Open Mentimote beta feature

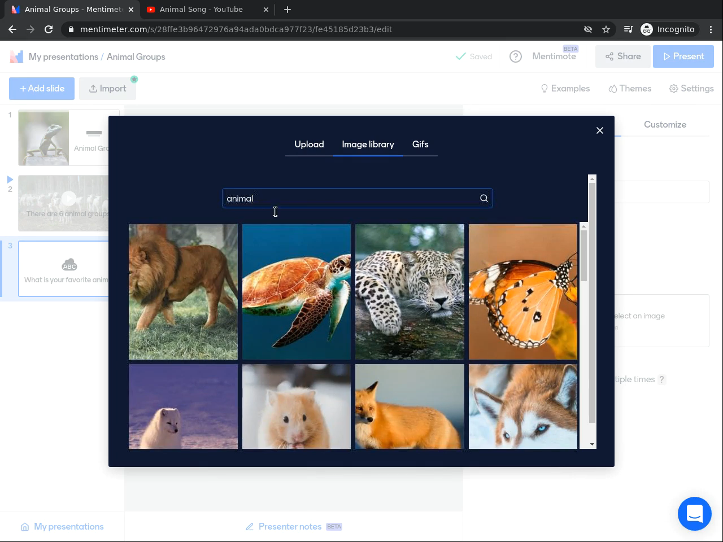pyautogui.click(x=554, y=56)
